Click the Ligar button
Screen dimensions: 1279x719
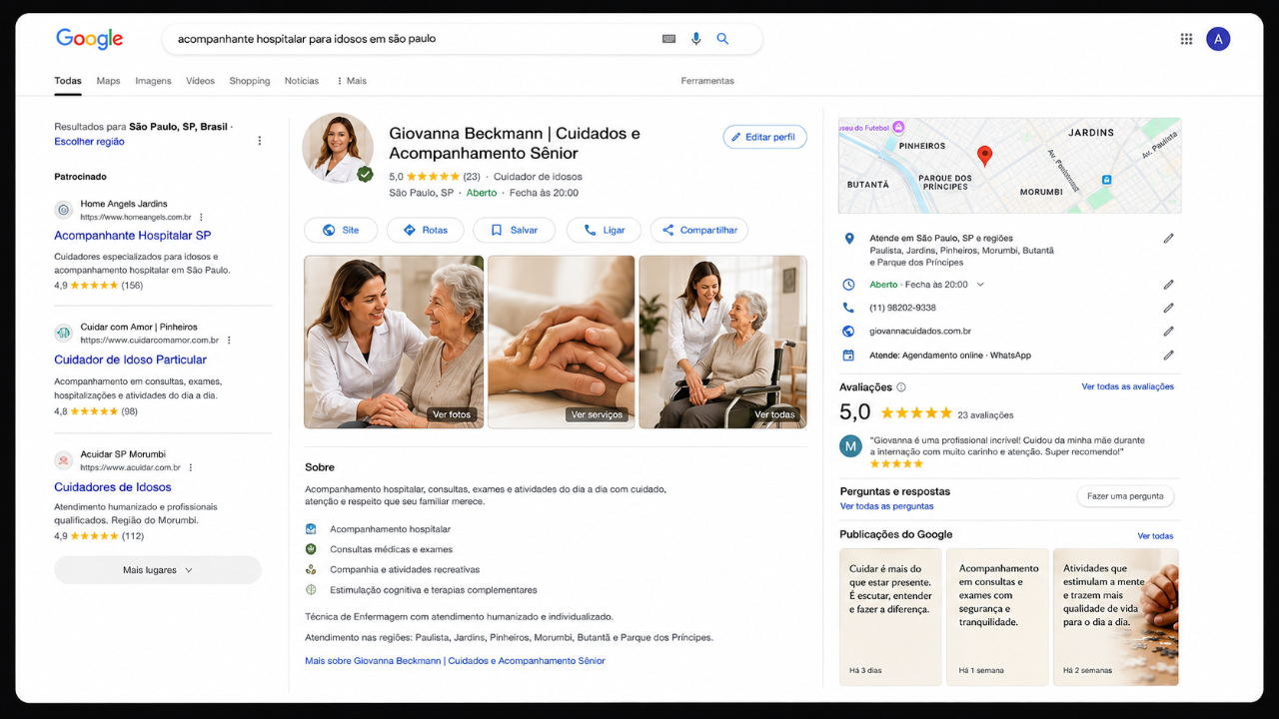604,230
